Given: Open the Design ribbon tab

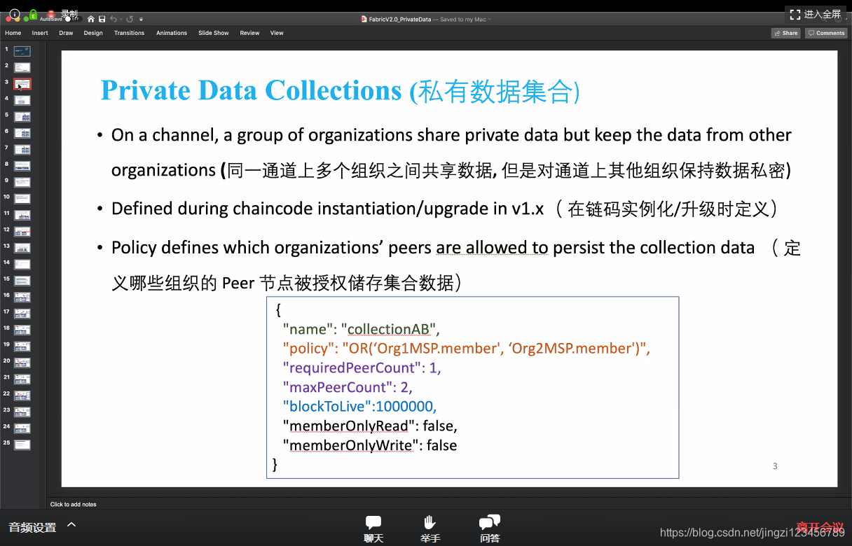Looking at the screenshot, I should (x=93, y=33).
